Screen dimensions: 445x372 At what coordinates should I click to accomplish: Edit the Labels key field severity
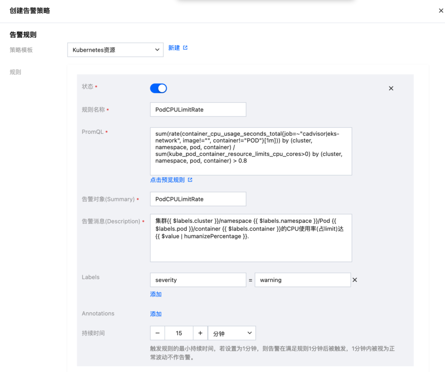pos(198,280)
